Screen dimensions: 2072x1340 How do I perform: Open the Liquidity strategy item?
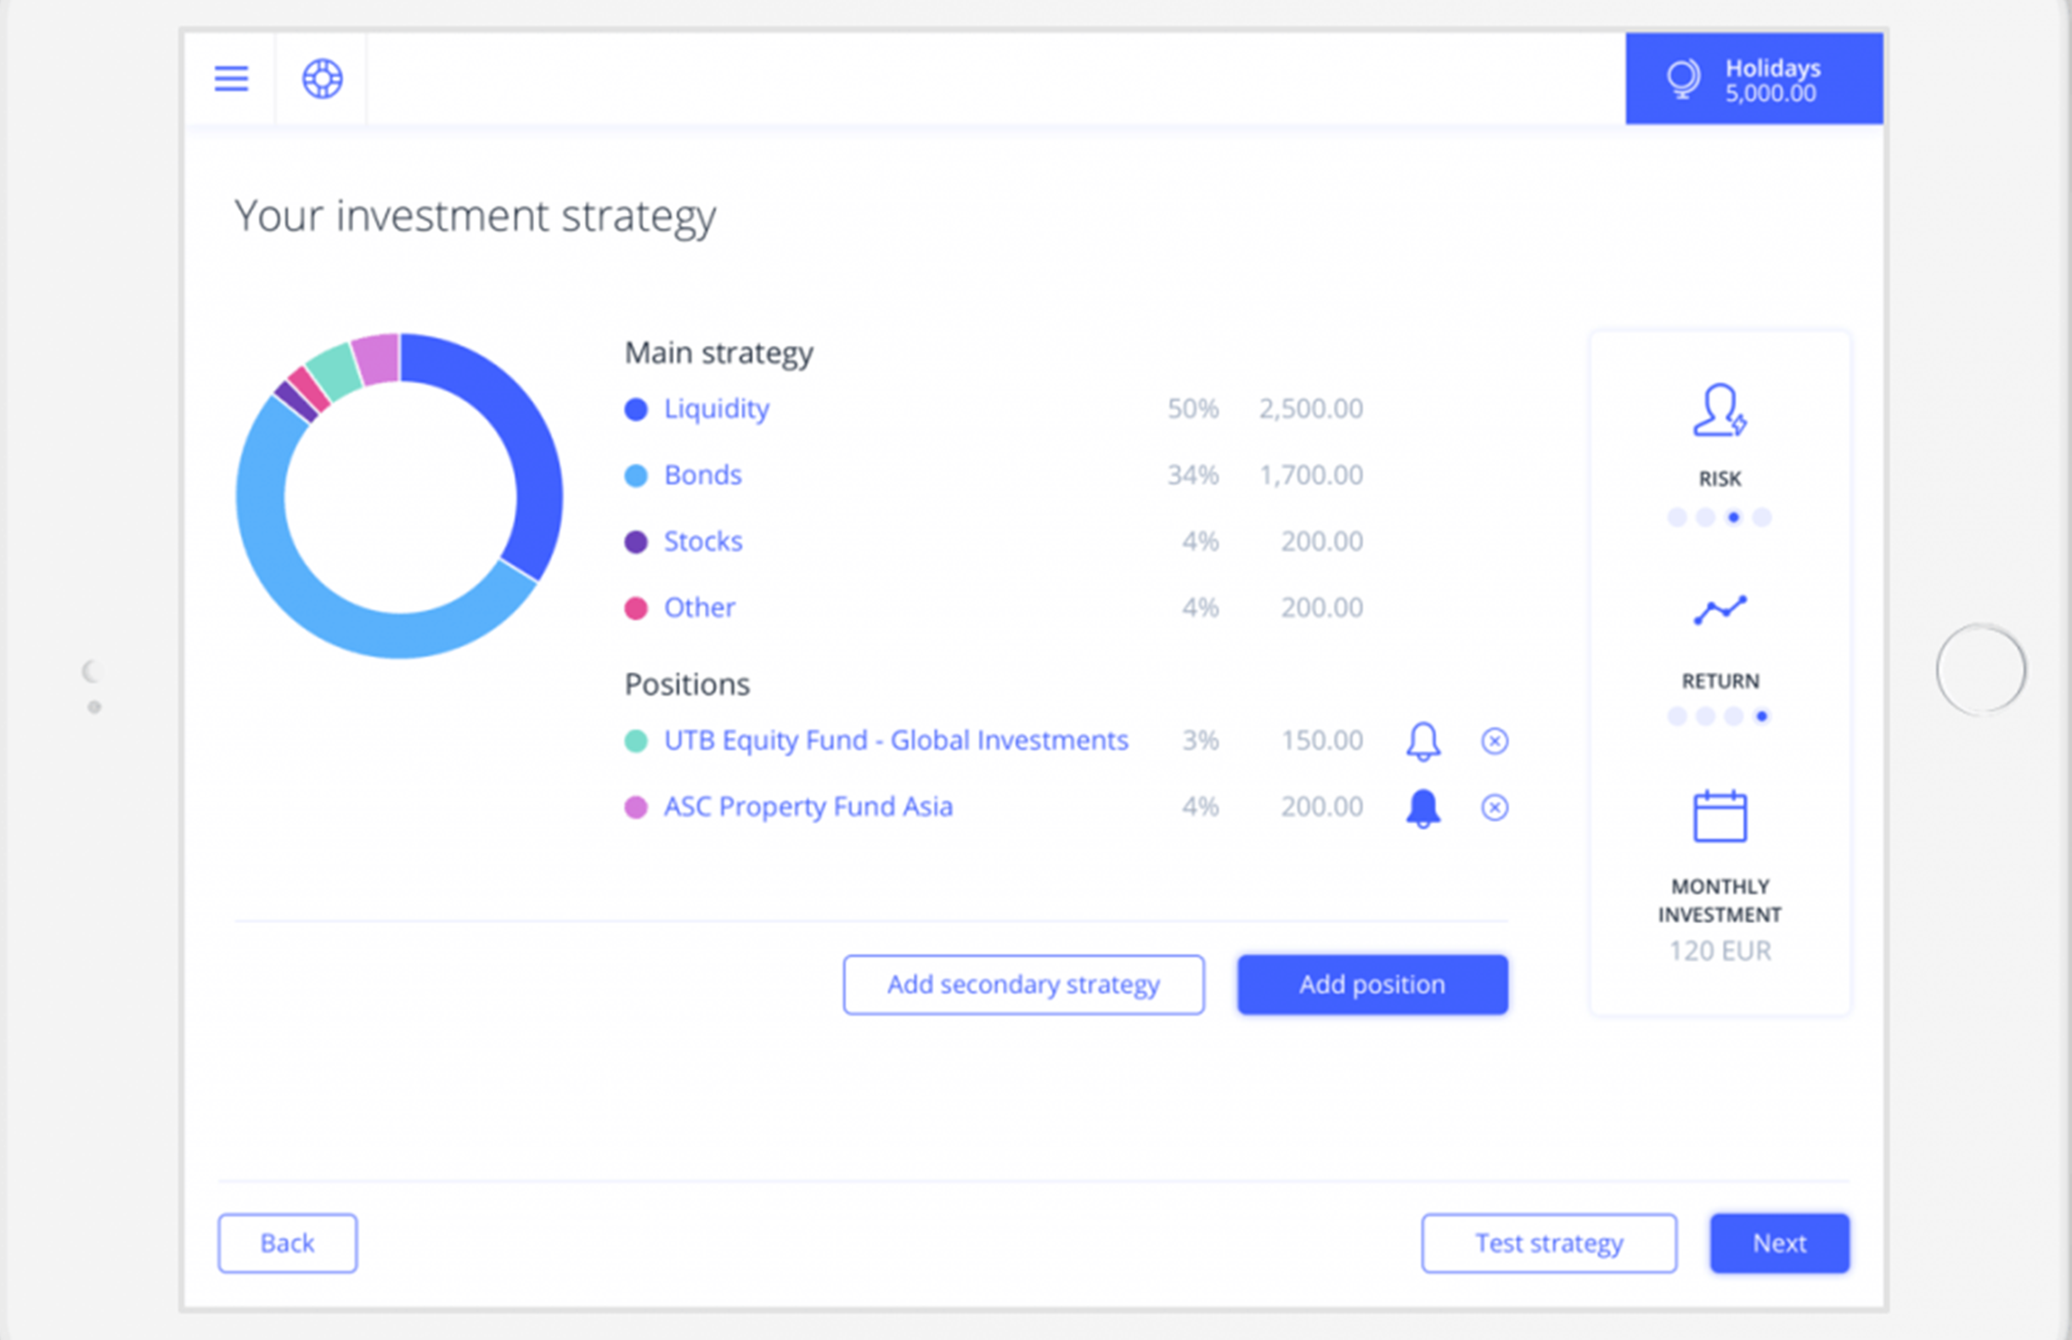[x=716, y=409]
